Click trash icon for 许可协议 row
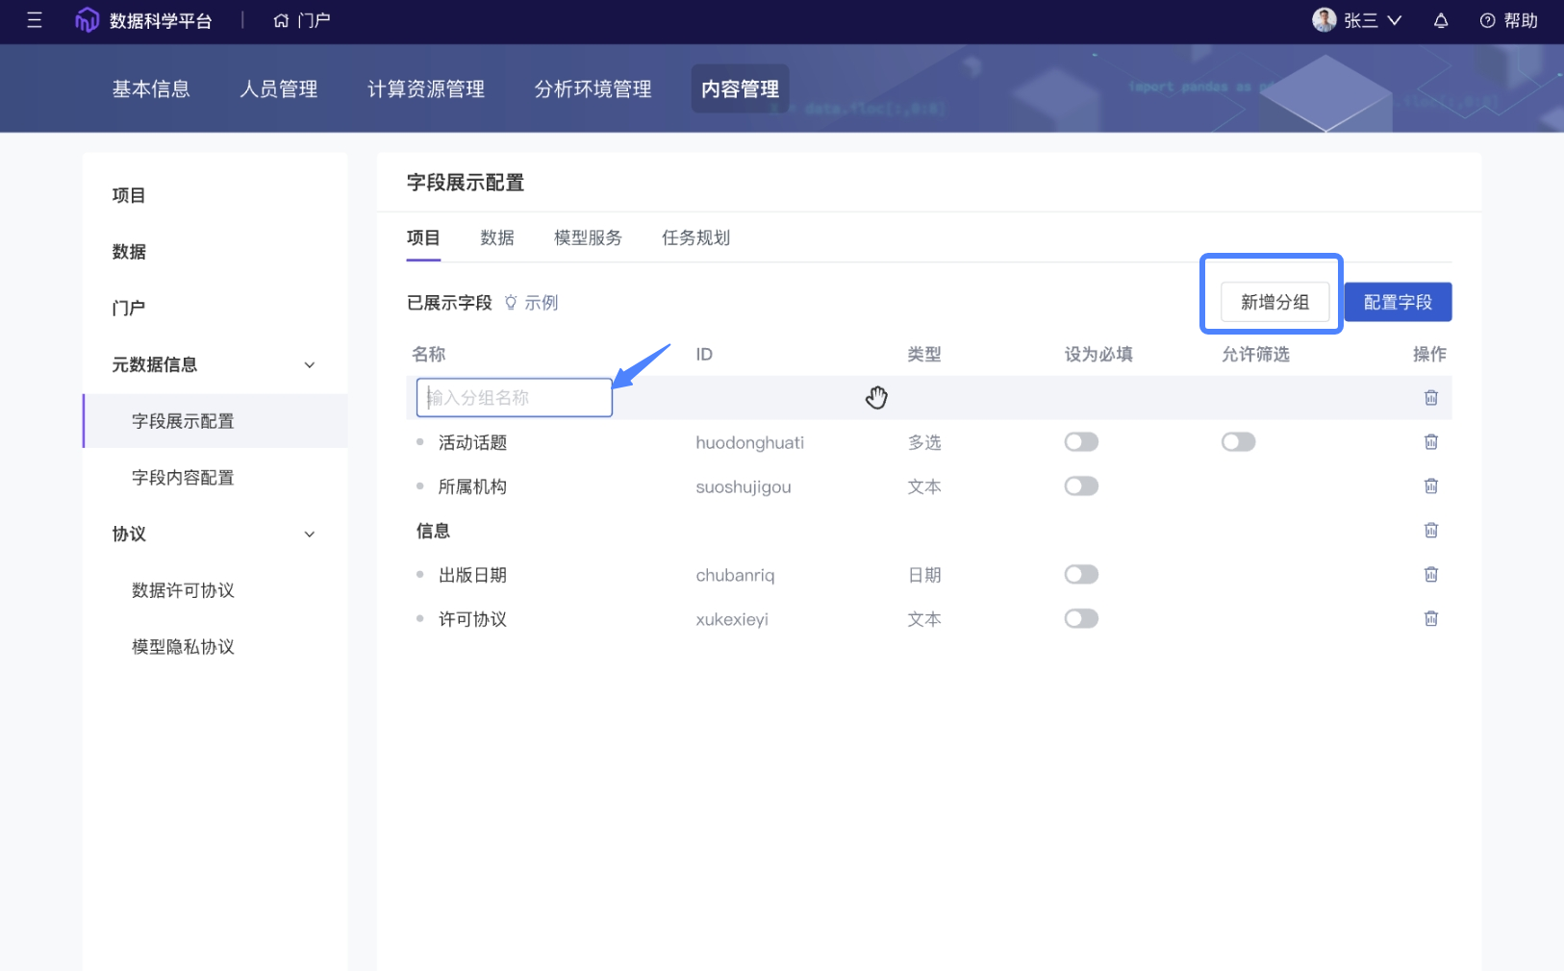1564x971 pixels. click(1430, 619)
